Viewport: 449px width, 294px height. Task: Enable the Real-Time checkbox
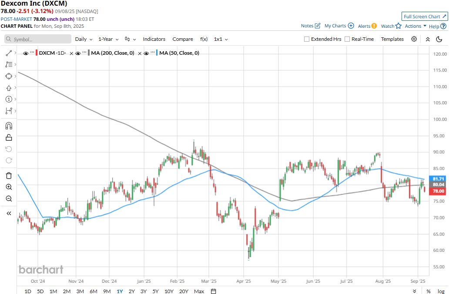tap(347, 39)
